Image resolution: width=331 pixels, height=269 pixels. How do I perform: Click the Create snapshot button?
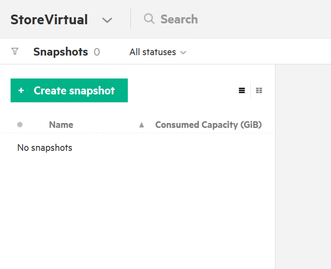tap(69, 90)
